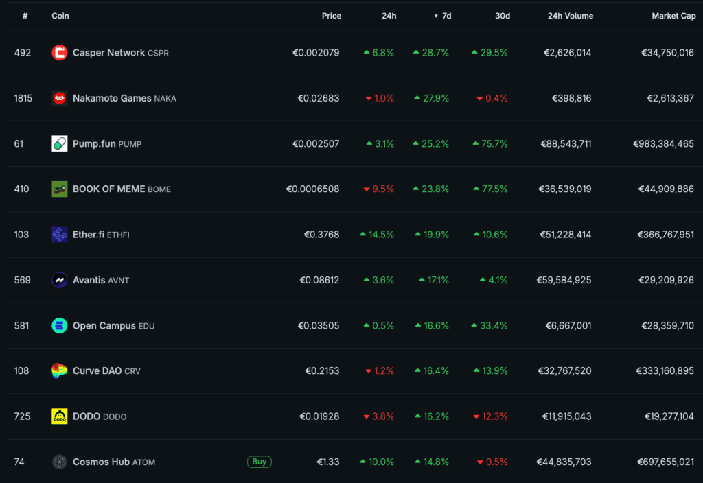Open the Open Campus EDU logo
The image size is (703, 483).
[59, 326]
